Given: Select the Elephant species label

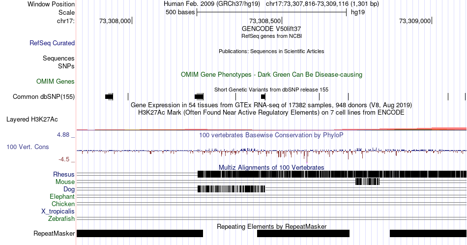Looking at the screenshot, I should coord(62,196).
